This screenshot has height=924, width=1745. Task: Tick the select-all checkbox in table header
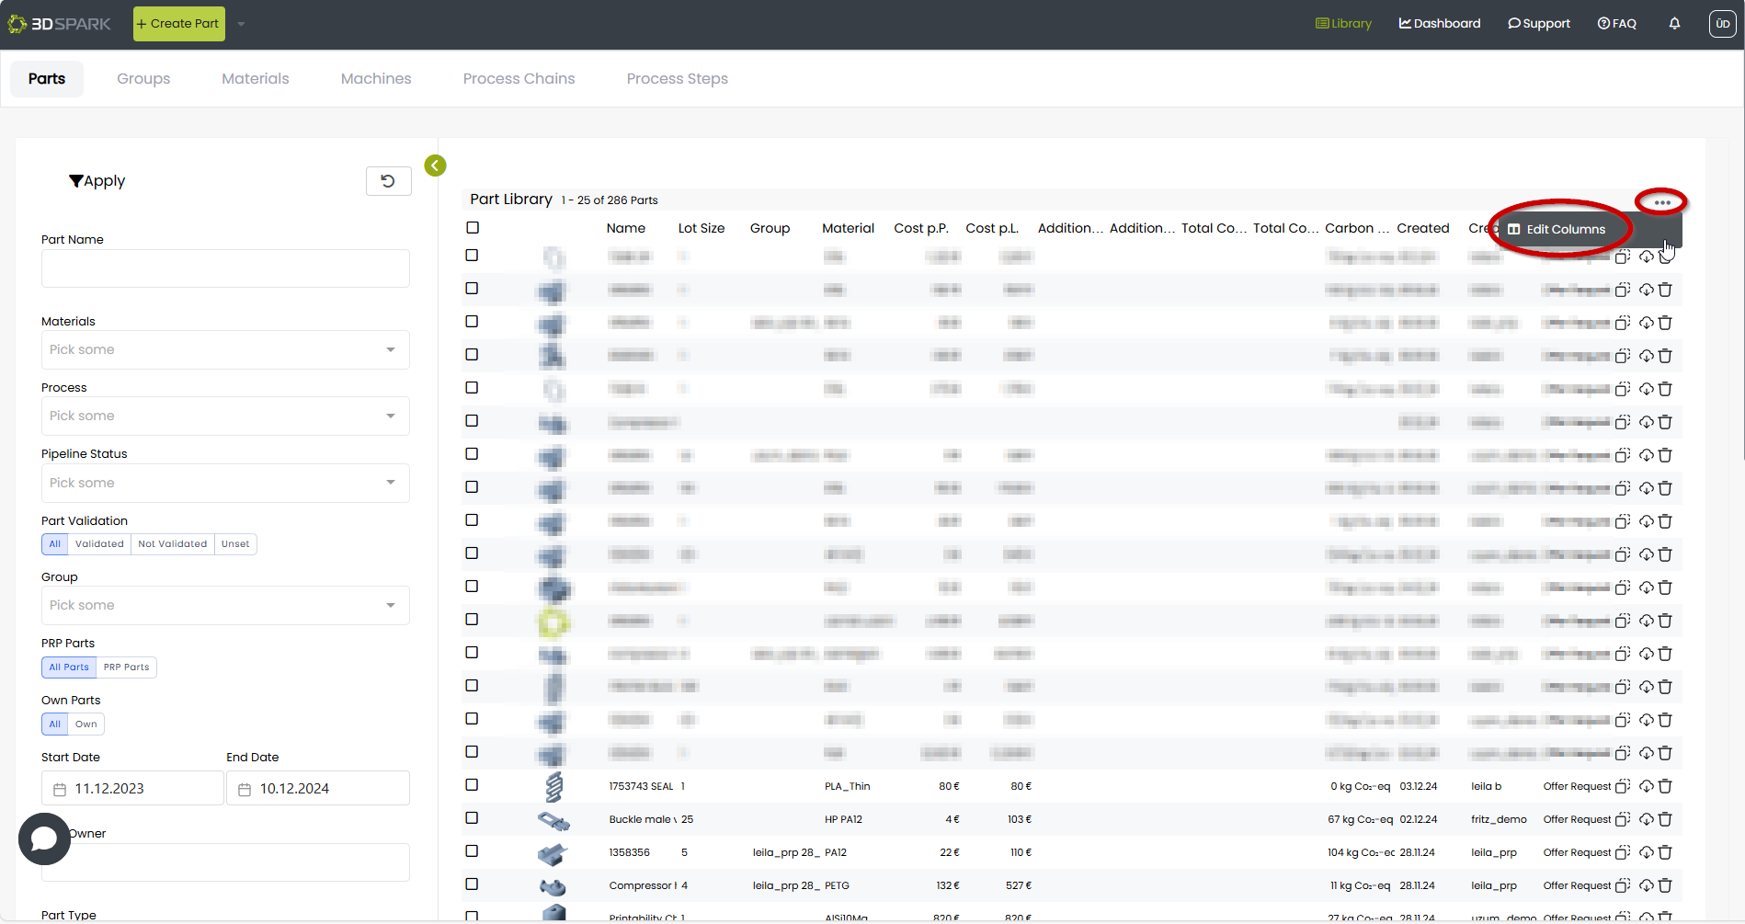pyautogui.click(x=473, y=228)
